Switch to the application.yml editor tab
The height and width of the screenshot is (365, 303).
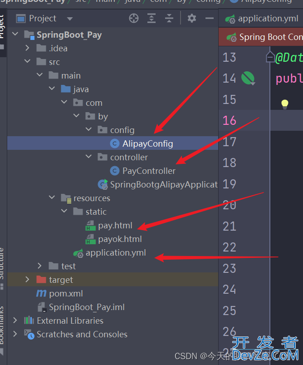pyautogui.click(x=262, y=19)
